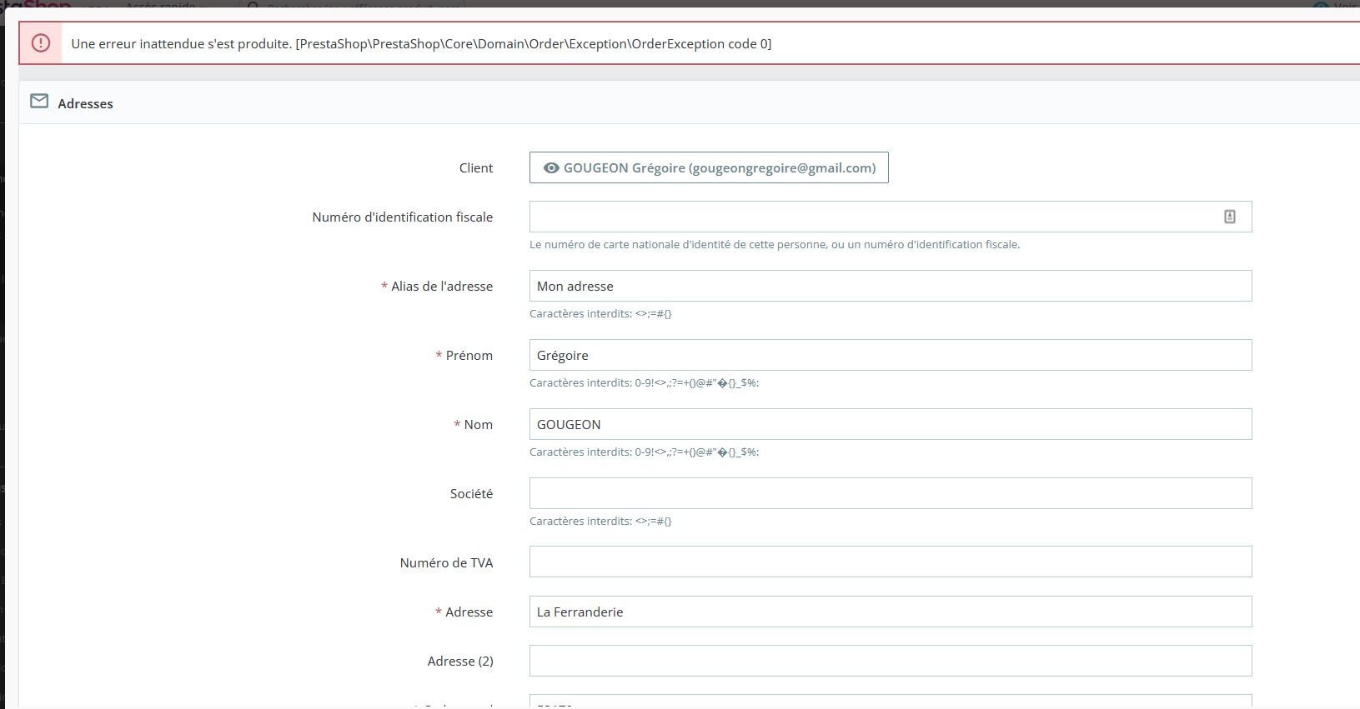Click the Prénom label

click(x=469, y=355)
